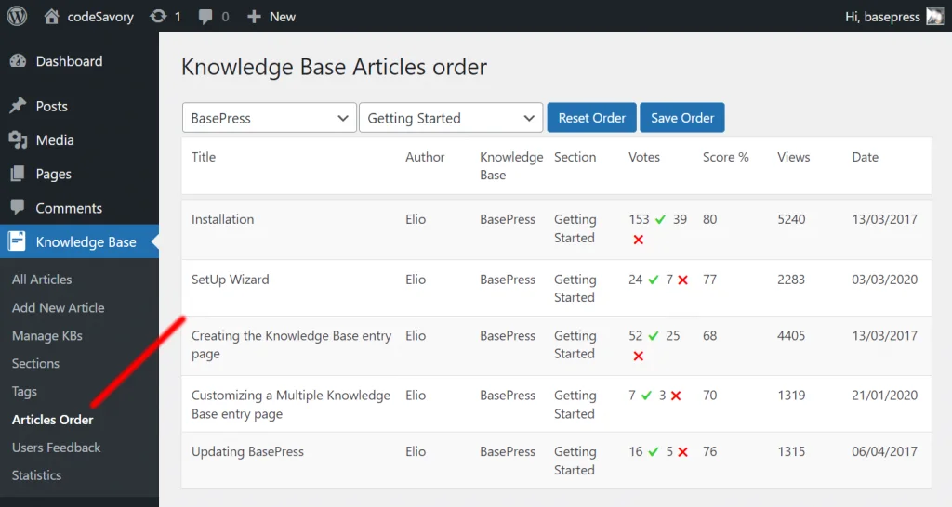Click the green check in the Updating BasePress row
This screenshot has width=952, height=507.
654,452
